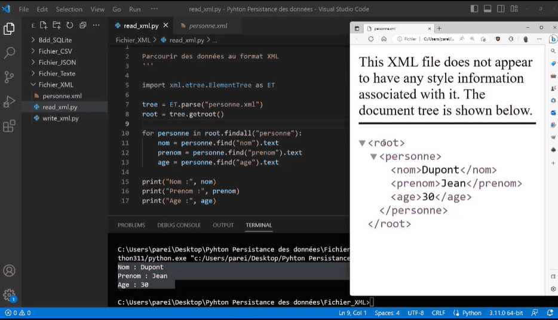Open browser tab actions menu icon

(x=357, y=29)
